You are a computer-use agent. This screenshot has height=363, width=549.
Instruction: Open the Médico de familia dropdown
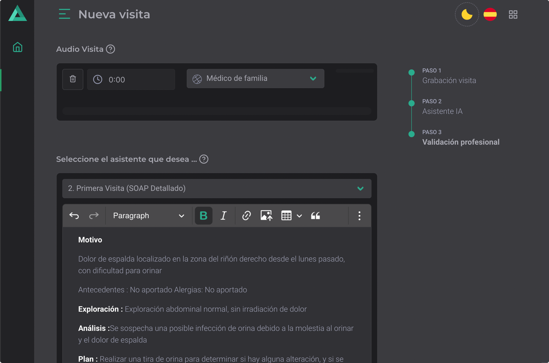[255, 78]
